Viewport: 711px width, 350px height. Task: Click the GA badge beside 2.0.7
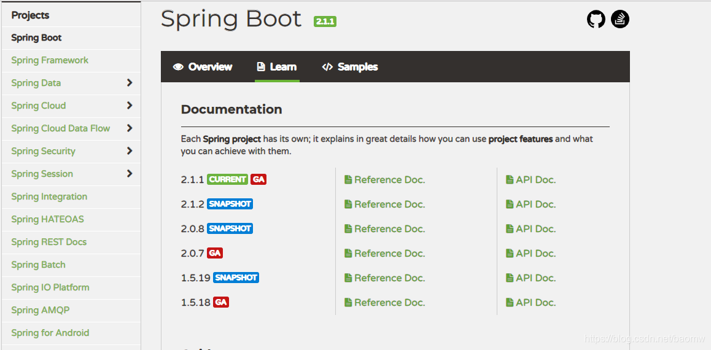pos(215,253)
